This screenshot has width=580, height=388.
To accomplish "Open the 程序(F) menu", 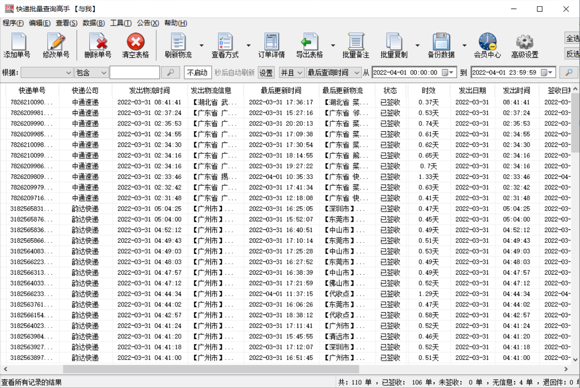I will click(13, 23).
